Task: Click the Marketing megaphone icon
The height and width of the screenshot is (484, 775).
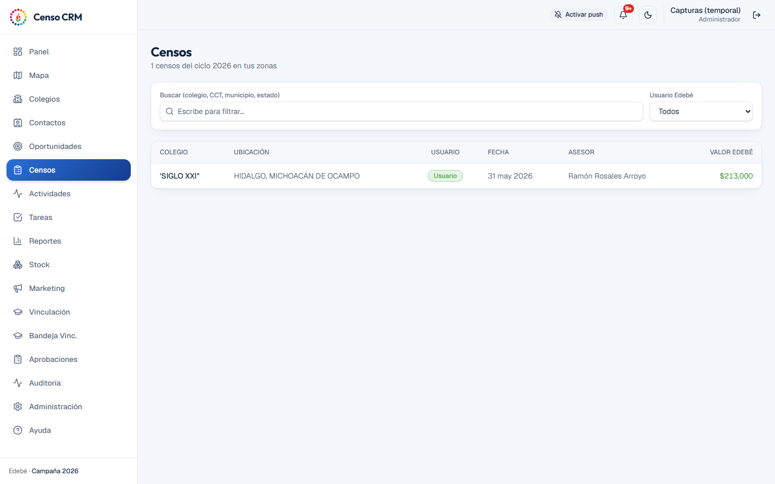Action: coord(18,288)
